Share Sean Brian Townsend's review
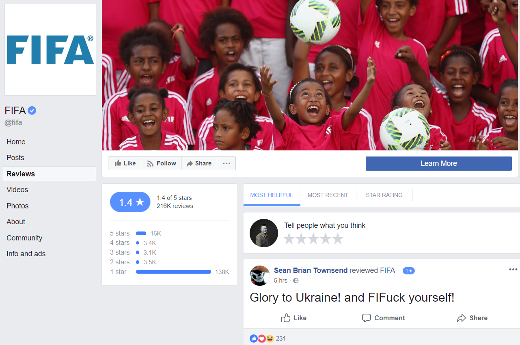520x345 pixels. (x=472, y=318)
